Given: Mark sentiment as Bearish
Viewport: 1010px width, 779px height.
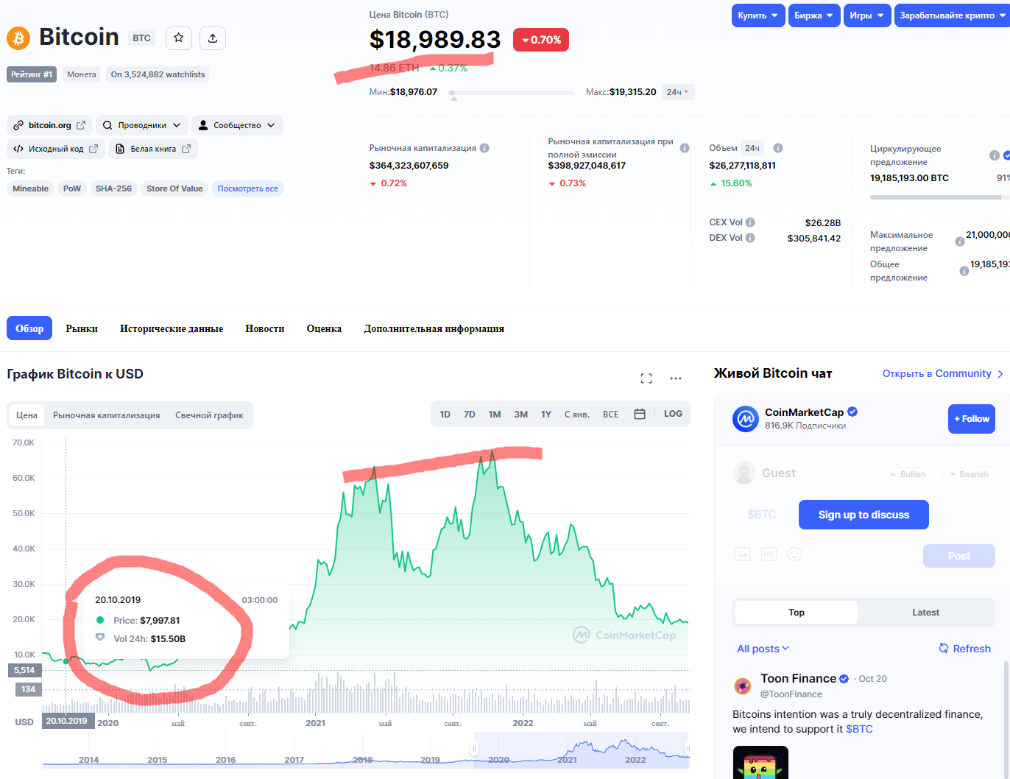Looking at the screenshot, I should coord(968,474).
